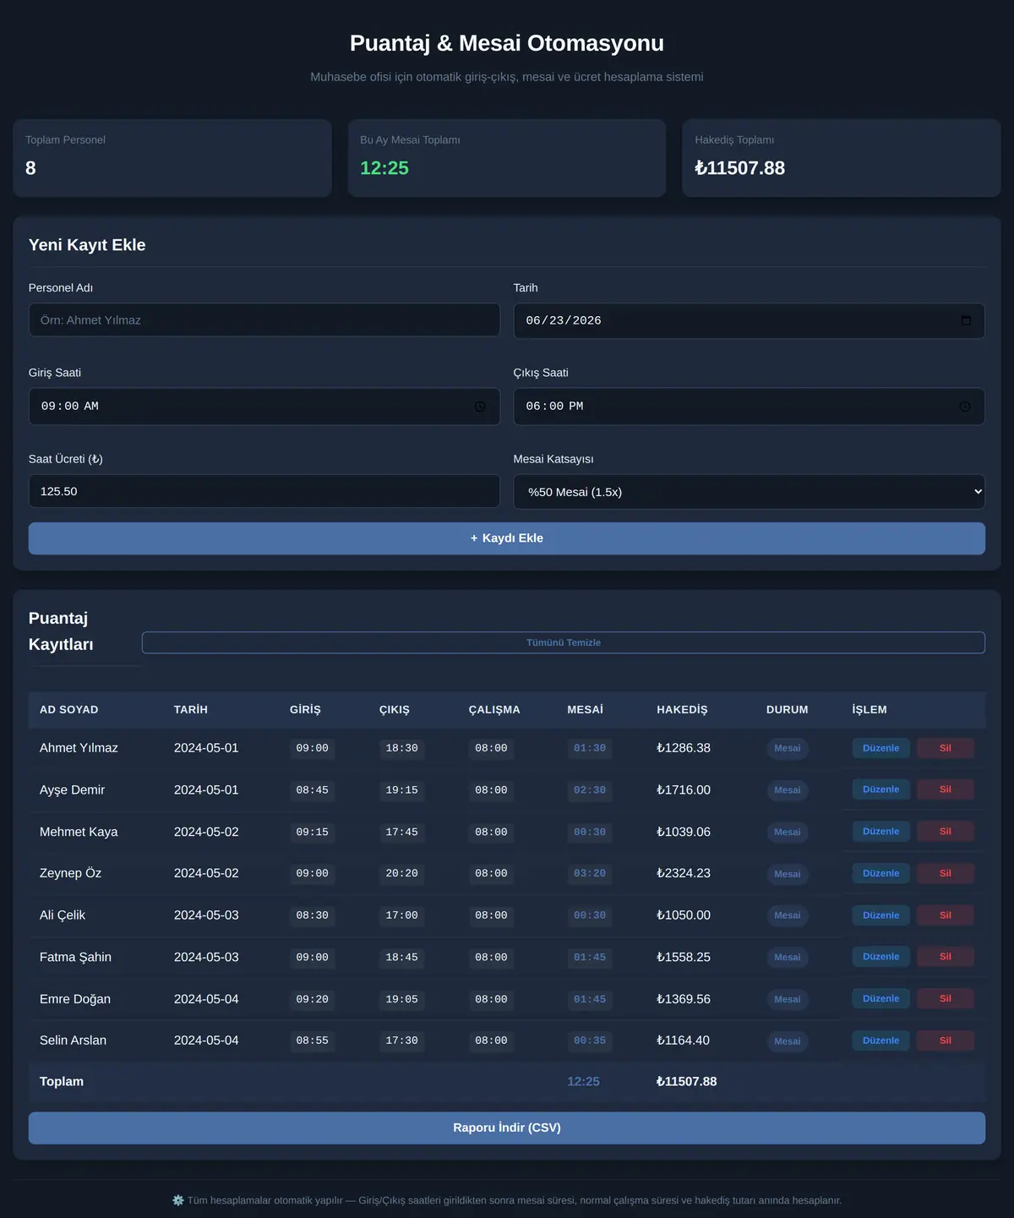
Task: Click the 'AD SOYAD' column header
Action: pos(69,710)
